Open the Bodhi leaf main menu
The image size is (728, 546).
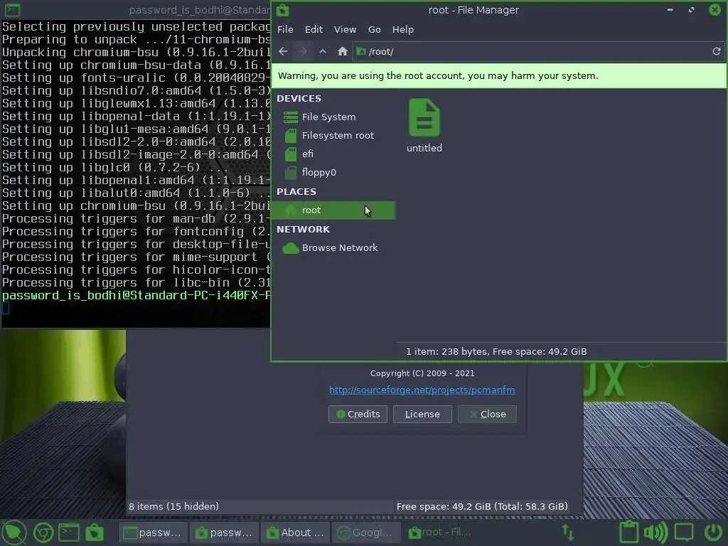pyautogui.click(x=14, y=532)
